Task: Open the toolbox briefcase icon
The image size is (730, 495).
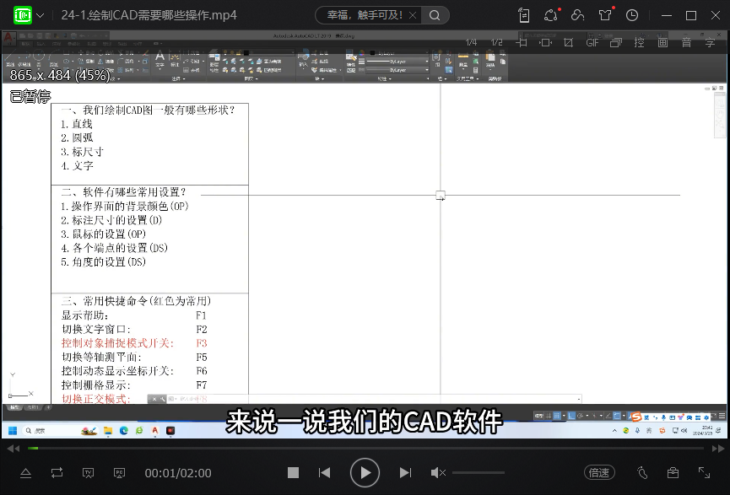Action: [x=673, y=473]
